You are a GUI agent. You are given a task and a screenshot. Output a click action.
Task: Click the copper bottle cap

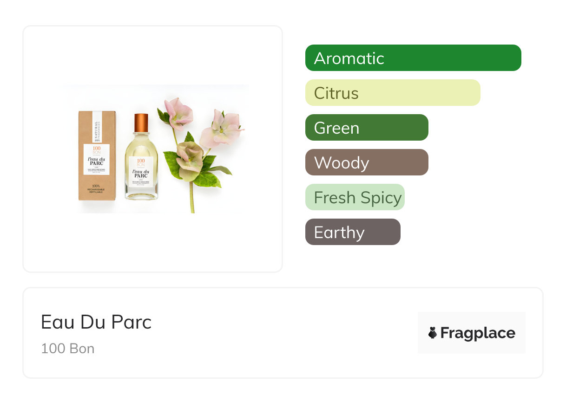pyautogui.click(x=141, y=123)
